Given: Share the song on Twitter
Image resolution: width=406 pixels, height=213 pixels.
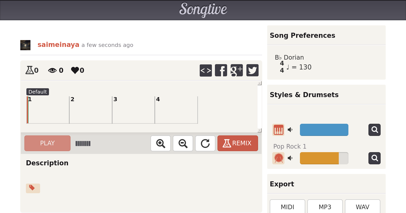Looking at the screenshot, I should click(252, 70).
